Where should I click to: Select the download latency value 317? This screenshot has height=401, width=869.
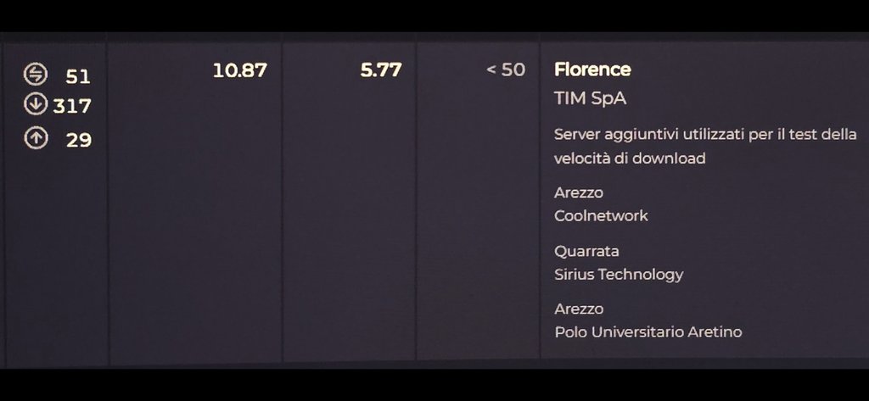point(72,105)
